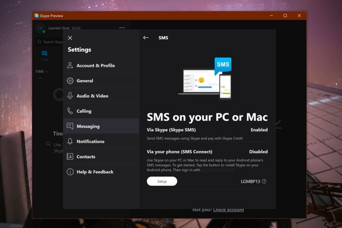Maximize the Skype Preview window
Screen dimensions: 342x228
(x=285, y=16)
